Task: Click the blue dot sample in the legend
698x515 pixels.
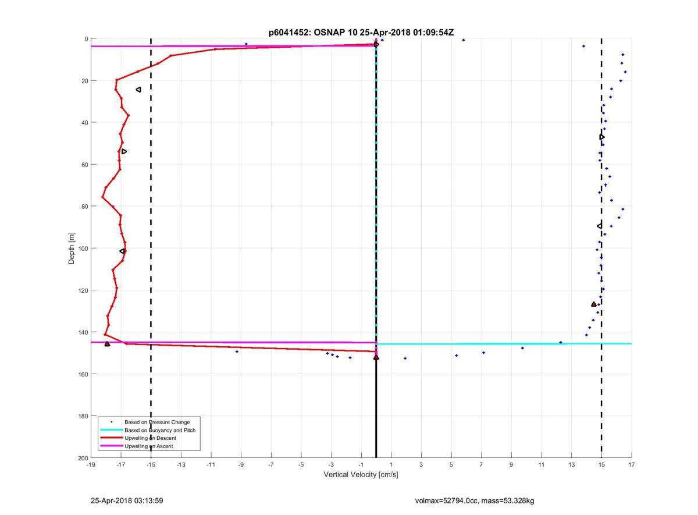Action: [x=111, y=422]
